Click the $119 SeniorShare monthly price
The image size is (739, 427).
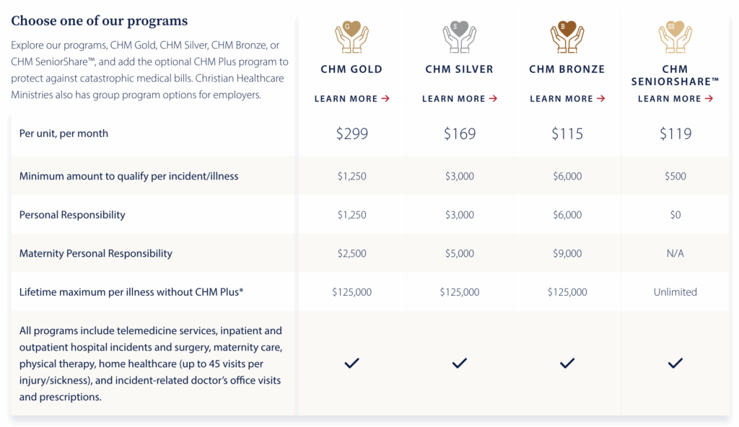click(675, 133)
